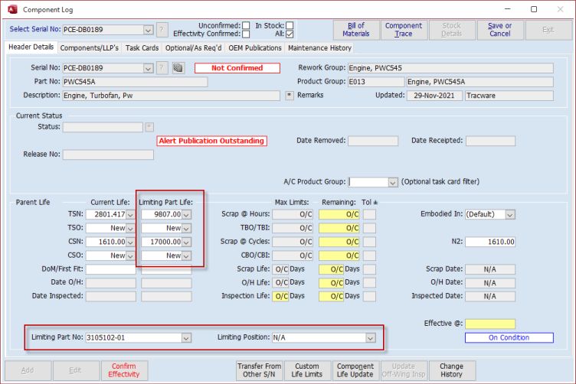Toggle Tol checkbox on Scrap @ Hours row
The height and width of the screenshot is (384, 576).
(x=369, y=214)
